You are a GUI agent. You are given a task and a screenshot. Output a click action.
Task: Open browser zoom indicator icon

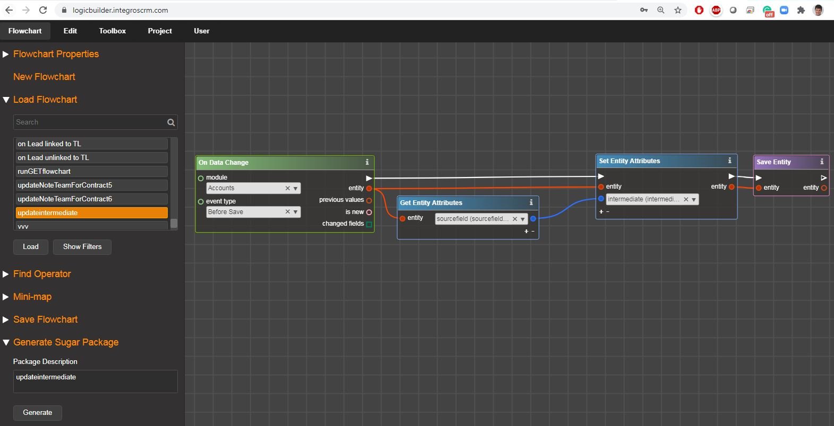pos(661,10)
